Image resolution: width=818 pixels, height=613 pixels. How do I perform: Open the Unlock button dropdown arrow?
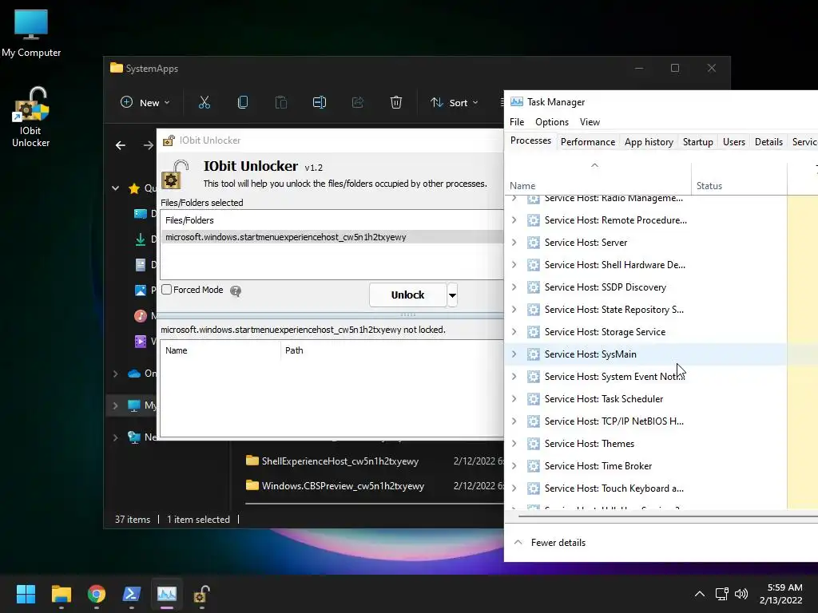point(452,295)
